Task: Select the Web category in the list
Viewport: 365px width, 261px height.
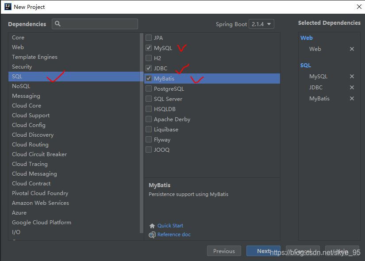Action: [74, 47]
